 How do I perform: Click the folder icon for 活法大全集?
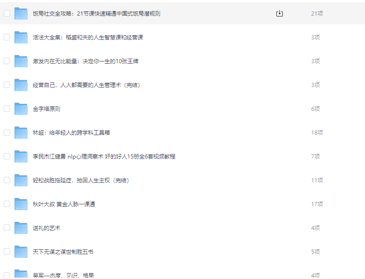(21, 38)
